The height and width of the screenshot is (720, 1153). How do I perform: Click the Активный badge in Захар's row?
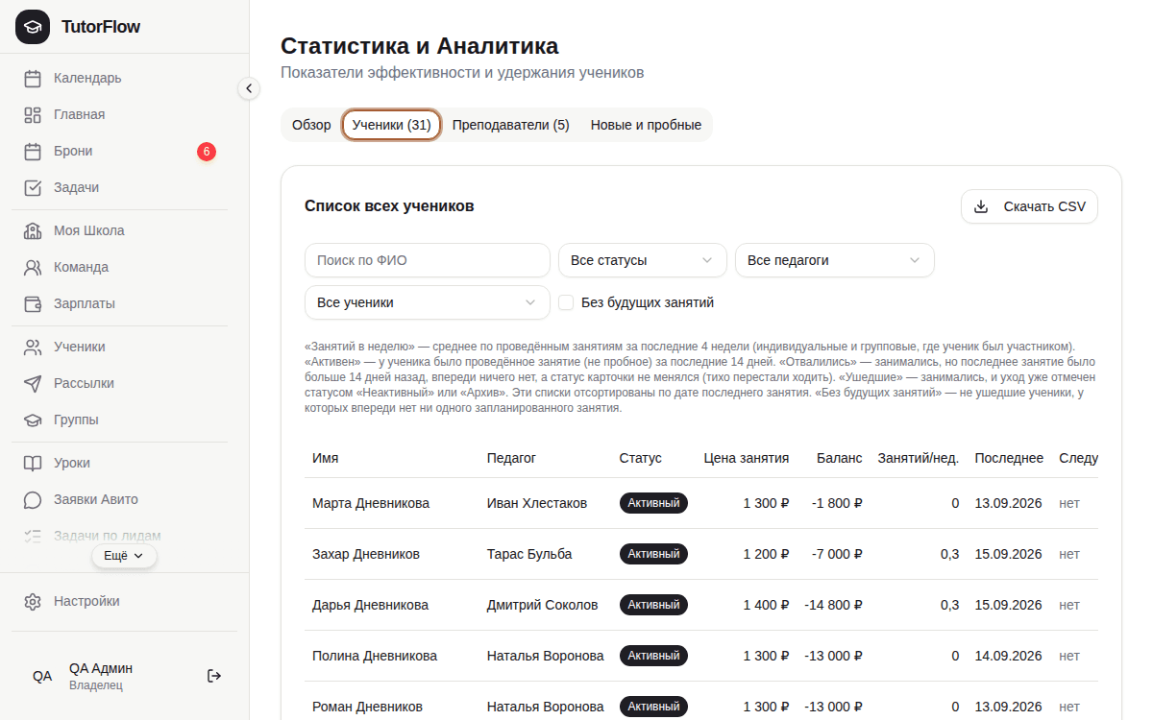click(x=653, y=554)
